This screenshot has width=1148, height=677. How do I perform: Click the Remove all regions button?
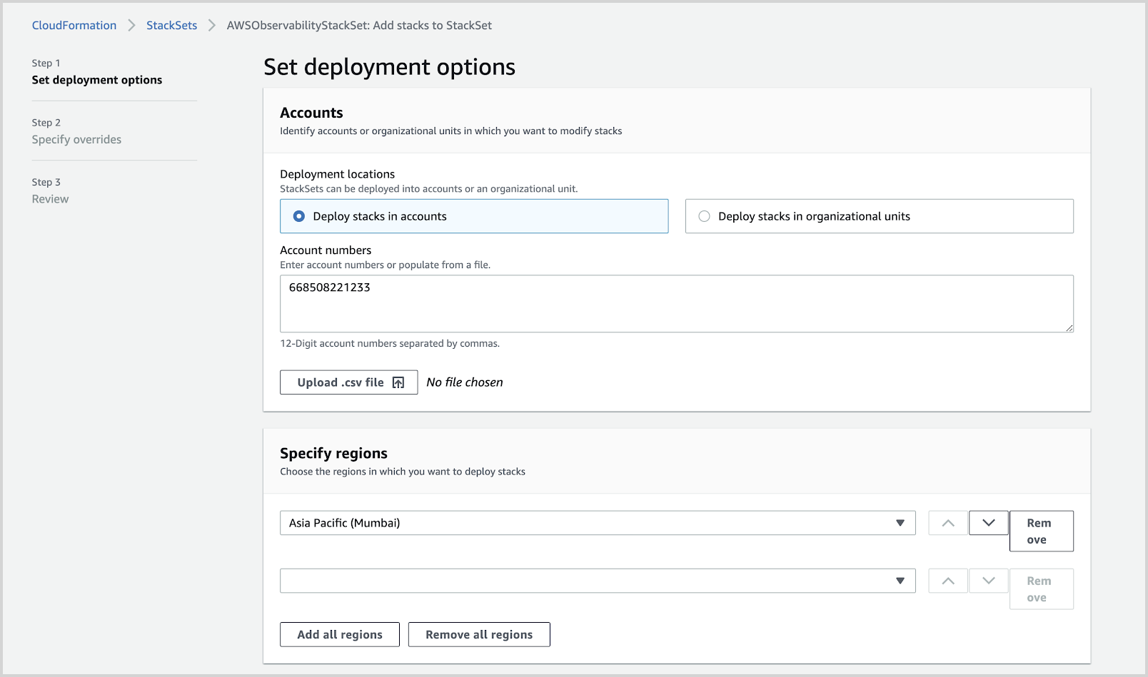click(x=478, y=634)
